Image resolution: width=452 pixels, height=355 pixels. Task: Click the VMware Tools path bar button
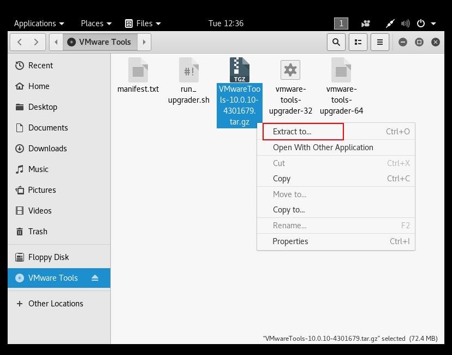[100, 42]
